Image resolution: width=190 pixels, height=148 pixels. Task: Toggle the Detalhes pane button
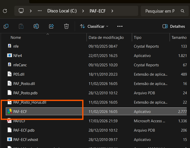174,26
